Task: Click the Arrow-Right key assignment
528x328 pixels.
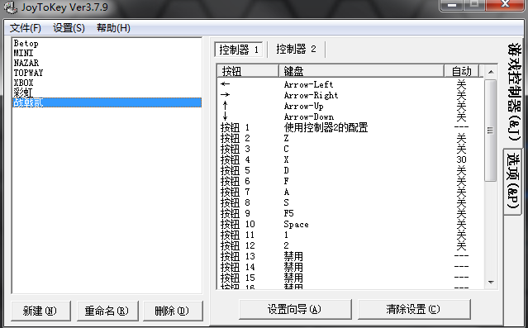Action: [311, 95]
